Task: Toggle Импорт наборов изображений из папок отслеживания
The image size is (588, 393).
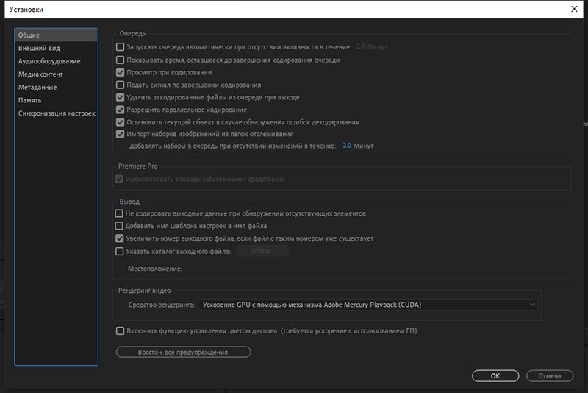Action: point(121,135)
